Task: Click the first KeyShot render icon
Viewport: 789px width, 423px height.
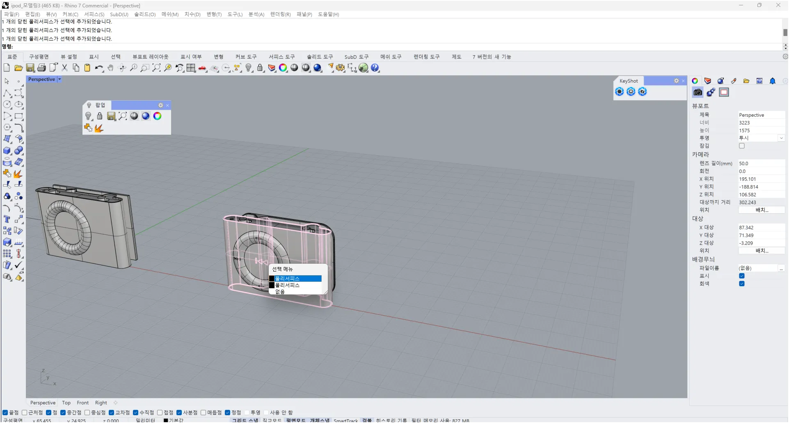Action: click(x=620, y=92)
